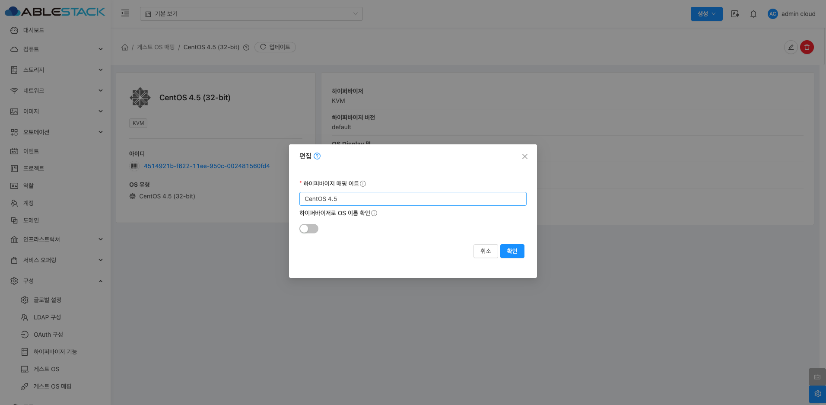
Task: Click the 게스트 OS 매핑 breadcrumb link
Action: (x=156, y=47)
